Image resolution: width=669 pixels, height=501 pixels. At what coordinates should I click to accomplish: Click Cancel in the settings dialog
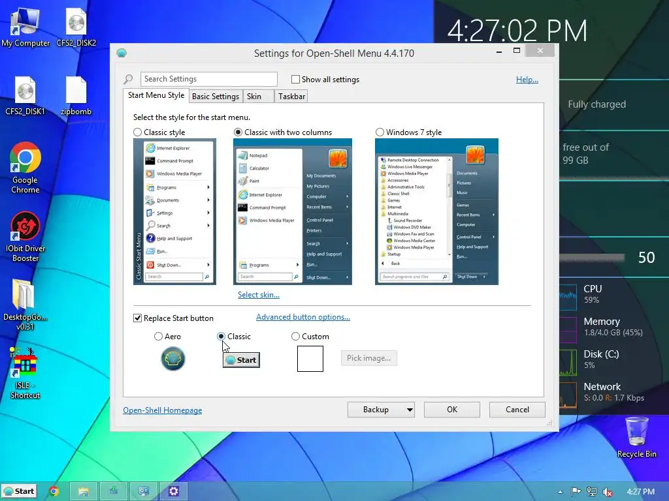coord(517,410)
